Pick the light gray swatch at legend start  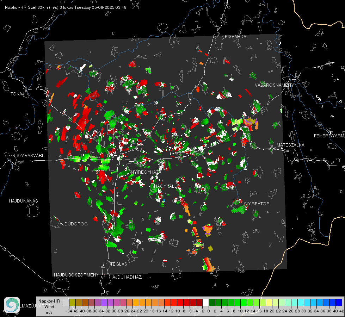[66, 302]
